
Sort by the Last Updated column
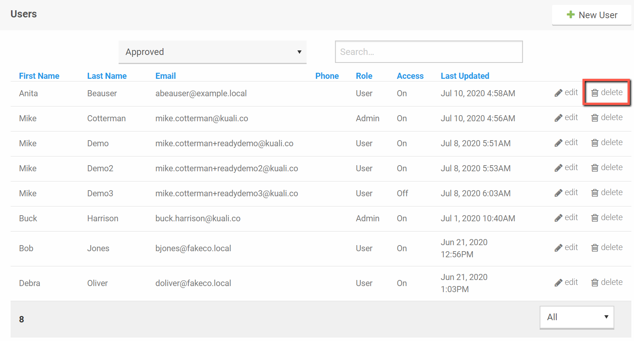click(465, 76)
